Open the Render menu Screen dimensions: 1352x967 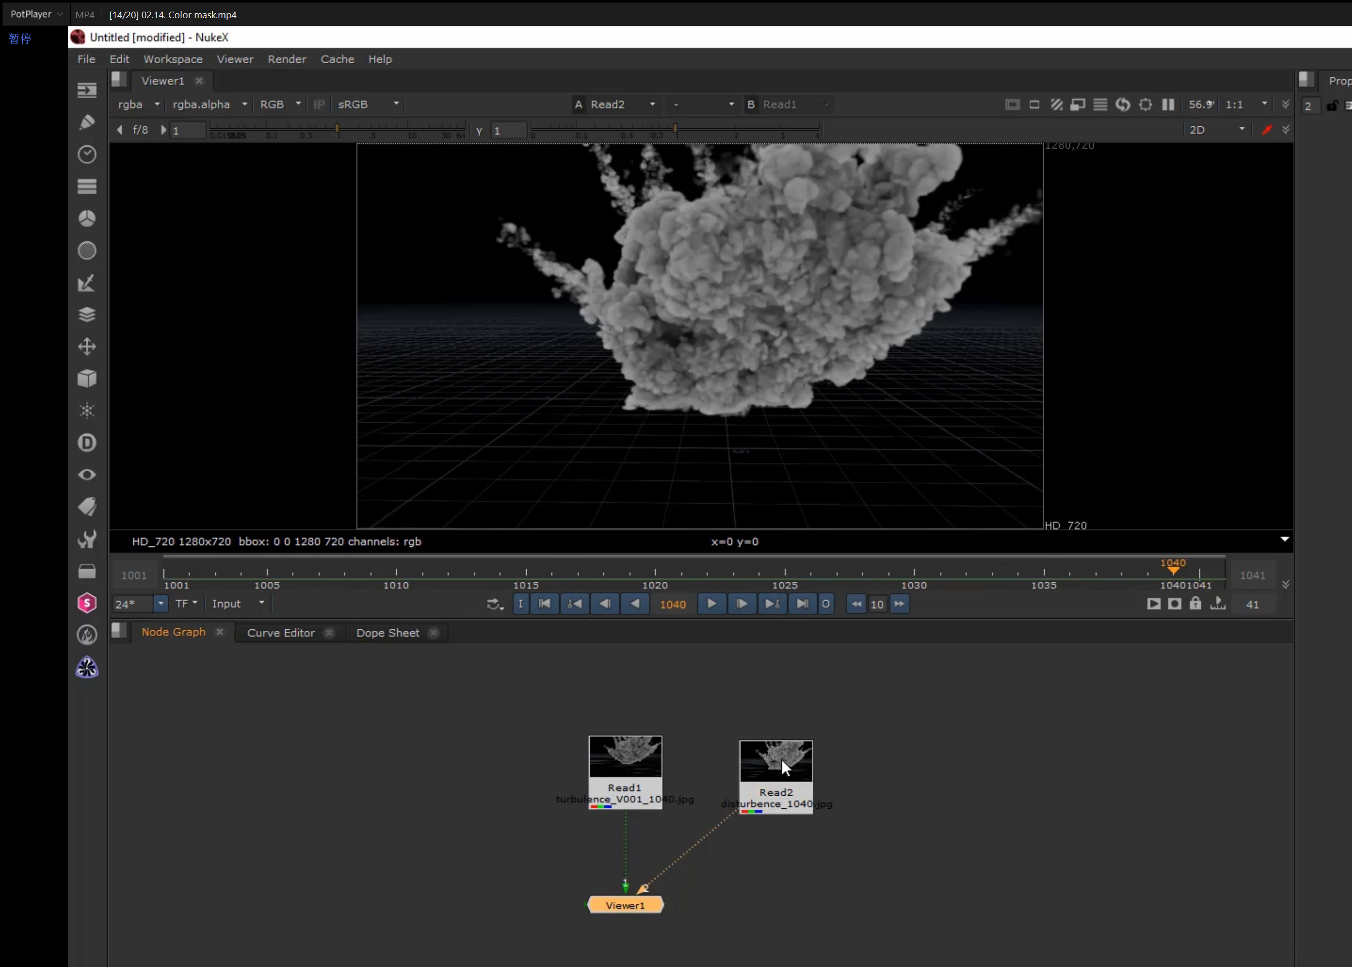pyautogui.click(x=287, y=59)
